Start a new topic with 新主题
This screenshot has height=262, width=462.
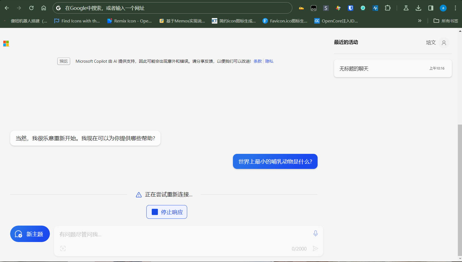tap(30, 234)
